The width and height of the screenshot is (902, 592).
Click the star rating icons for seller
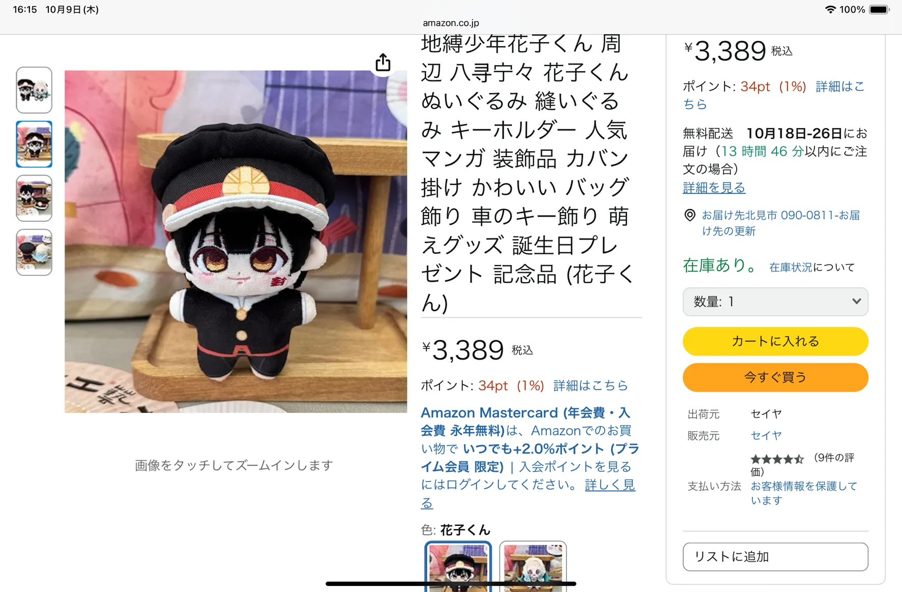(x=777, y=459)
